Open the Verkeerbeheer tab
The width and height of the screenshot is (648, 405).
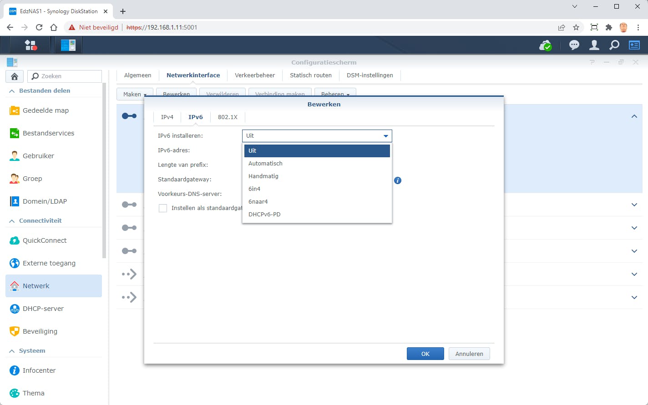click(255, 75)
